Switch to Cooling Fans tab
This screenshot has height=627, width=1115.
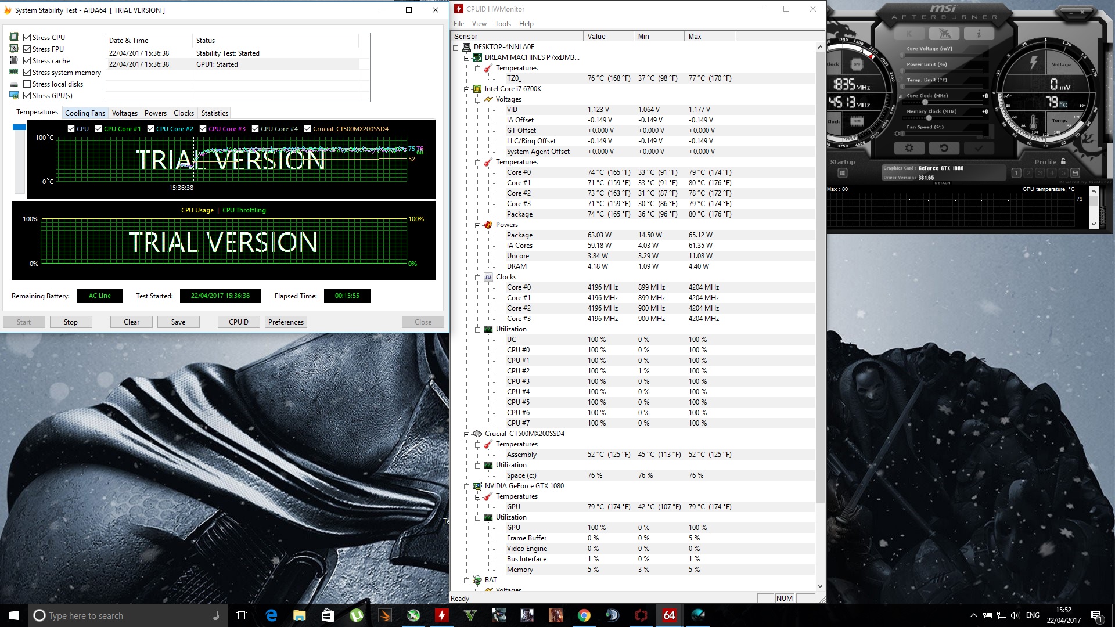pyautogui.click(x=85, y=113)
